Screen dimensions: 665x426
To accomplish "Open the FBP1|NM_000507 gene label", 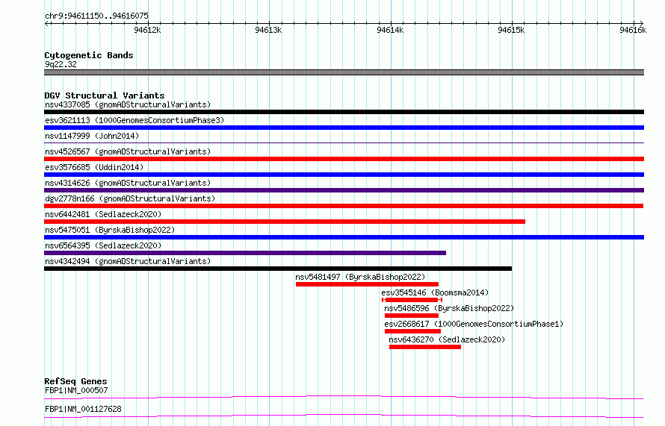I will click(76, 390).
